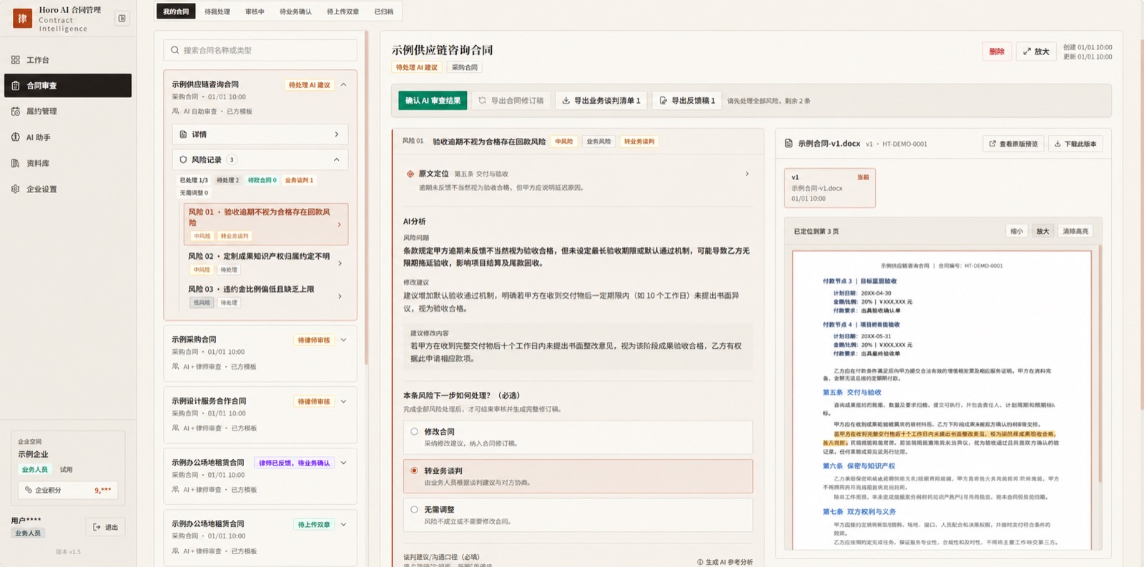This screenshot has height=567, width=1144.
Task: Expand the 律师已反馈，待业务确认 contract card
Action: (x=343, y=463)
